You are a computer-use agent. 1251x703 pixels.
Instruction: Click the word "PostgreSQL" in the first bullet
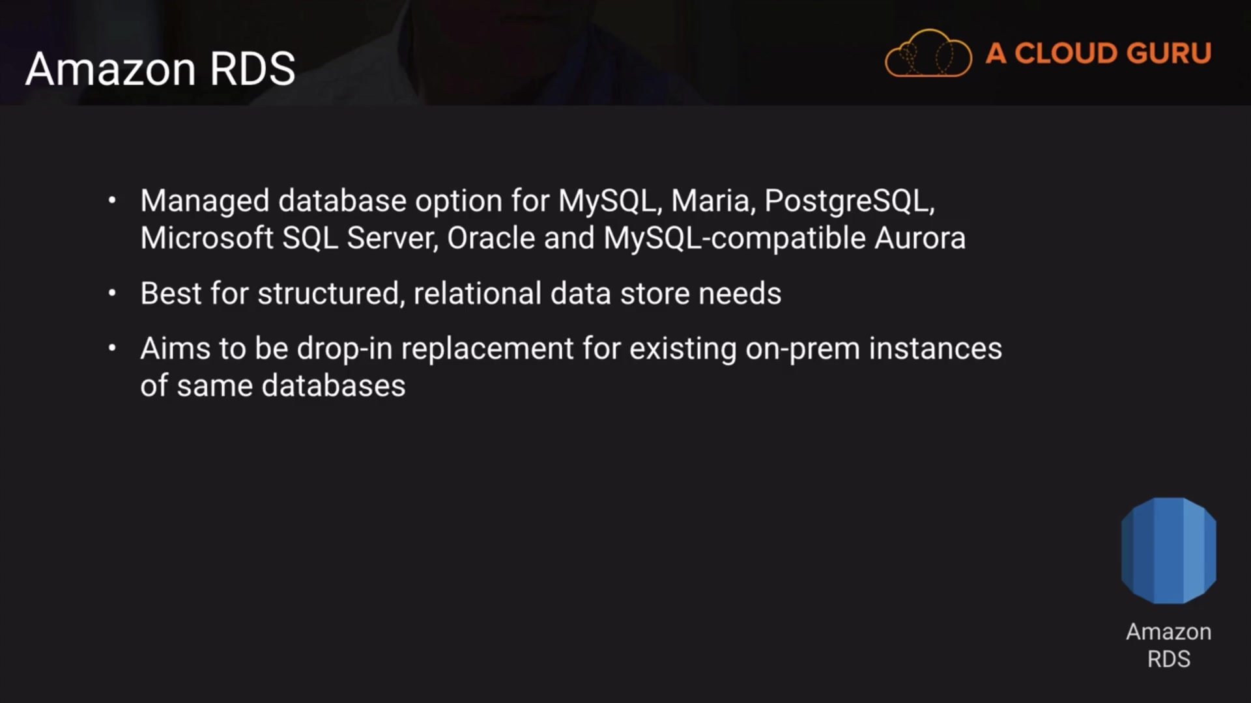848,200
